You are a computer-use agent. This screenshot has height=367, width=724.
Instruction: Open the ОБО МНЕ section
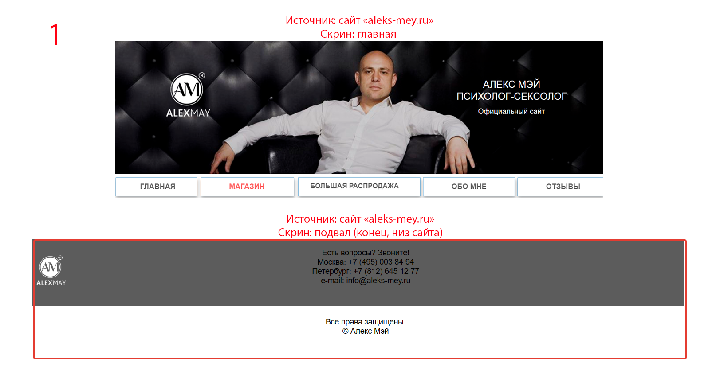pos(469,187)
